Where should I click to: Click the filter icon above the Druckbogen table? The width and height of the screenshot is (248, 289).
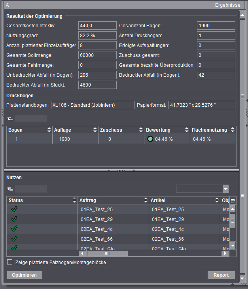(10, 119)
